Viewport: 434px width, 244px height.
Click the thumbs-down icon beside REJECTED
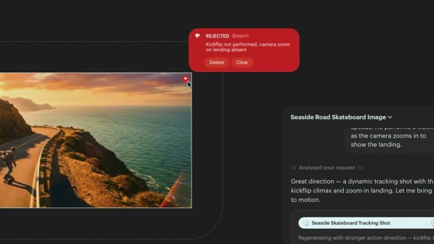[198, 36]
